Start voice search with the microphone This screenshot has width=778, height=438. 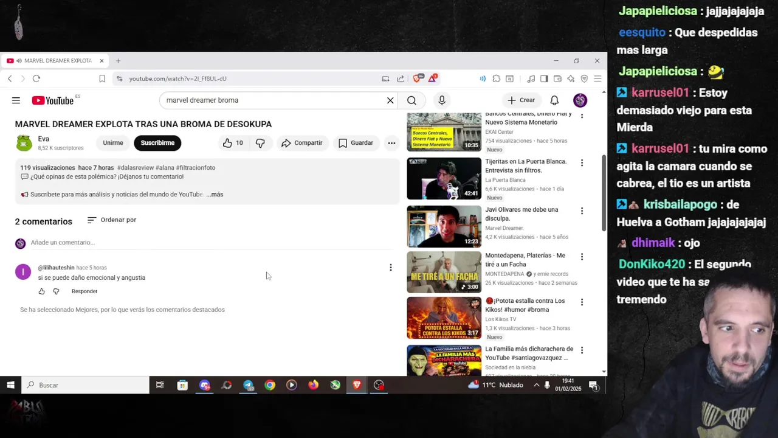coord(442,100)
